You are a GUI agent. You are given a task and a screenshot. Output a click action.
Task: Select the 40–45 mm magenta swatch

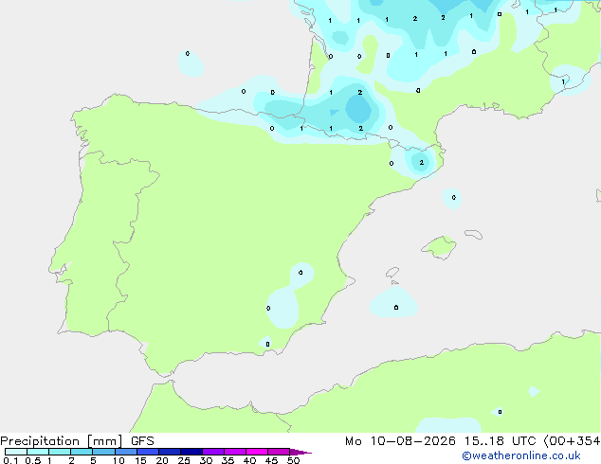pos(257,452)
